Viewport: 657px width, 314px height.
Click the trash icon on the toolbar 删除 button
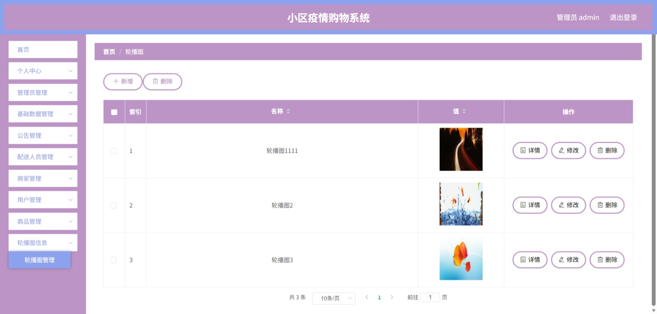pyautogui.click(x=155, y=81)
